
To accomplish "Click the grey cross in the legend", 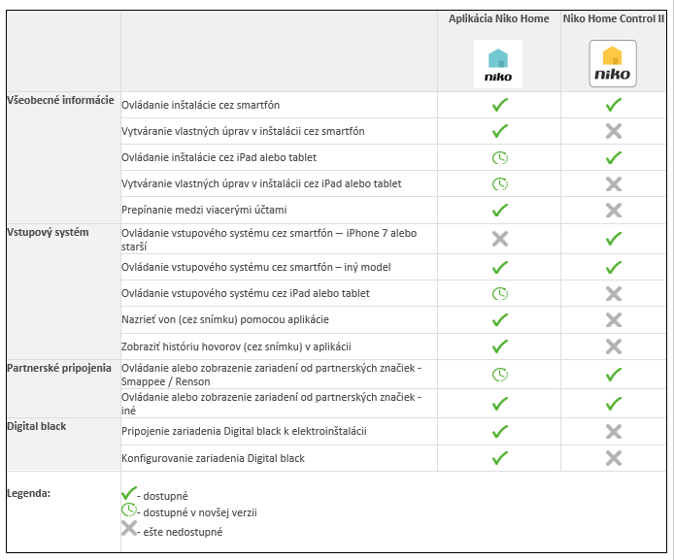I will pyautogui.click(x=127, y=529).
